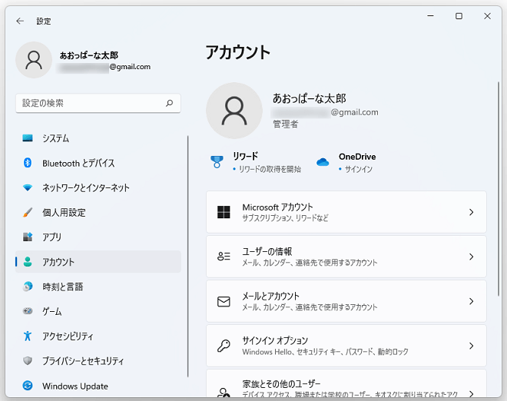Click the OneDrive cloud icon
This screenshot has width=507, height=401.
pyautogui.click(x=323, y=161)
